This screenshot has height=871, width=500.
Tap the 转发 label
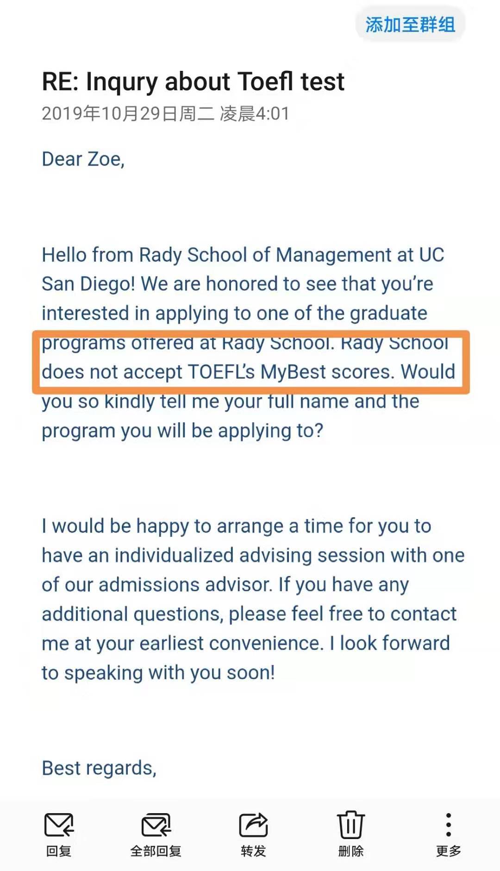pos(253,851)
